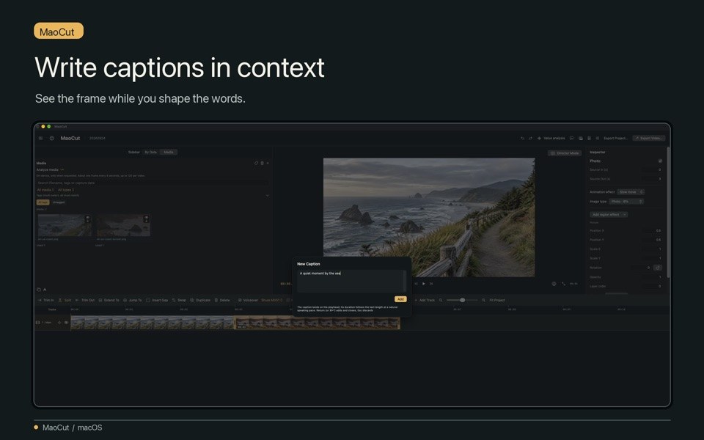Open the help icon next to MaoCut title
Viewport: 704px width, 440px height.
[x=51, y=139]
